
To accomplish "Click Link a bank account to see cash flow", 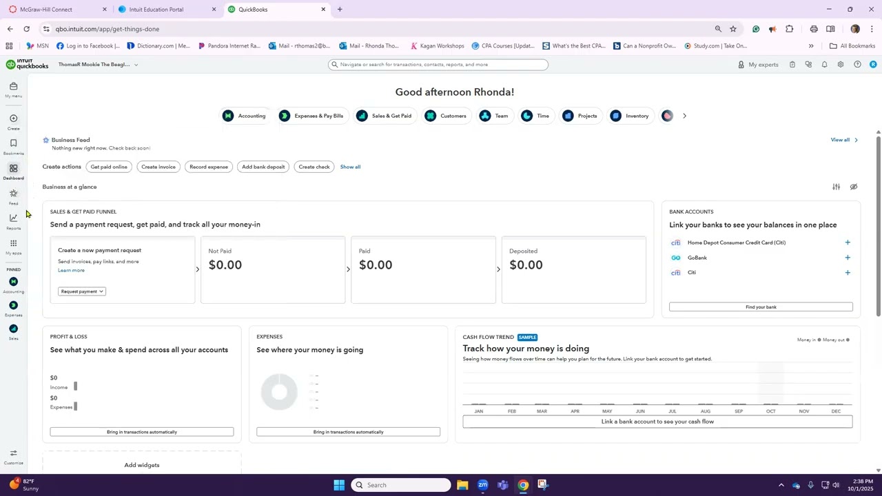I will tap(657, 422).
